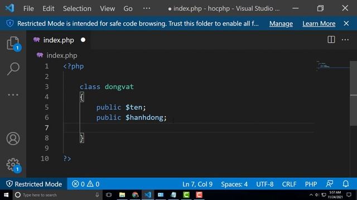Open Task View on taskbar
Viewport: 357px width, 200px height.
[x=109, y=195]
